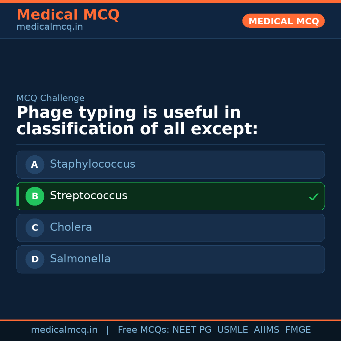Click the green checkmark on Streptococcus
Image resolution: width=341 pixels, height=341 pixels.
[x=313, y=197]
